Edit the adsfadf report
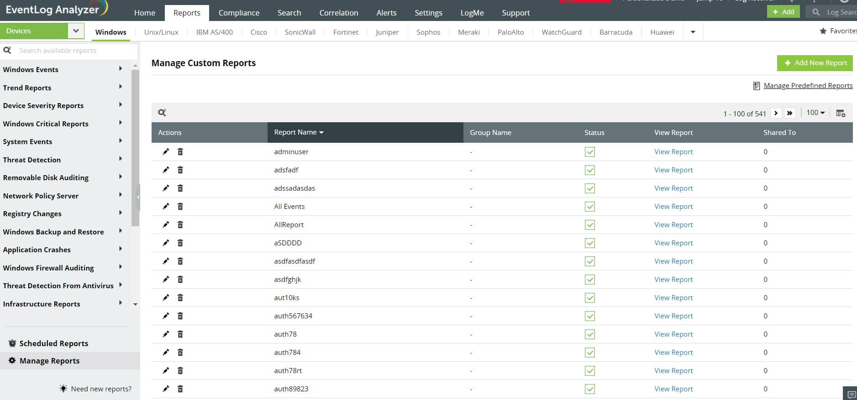857x400 pixels. click(x=166, y=170)
